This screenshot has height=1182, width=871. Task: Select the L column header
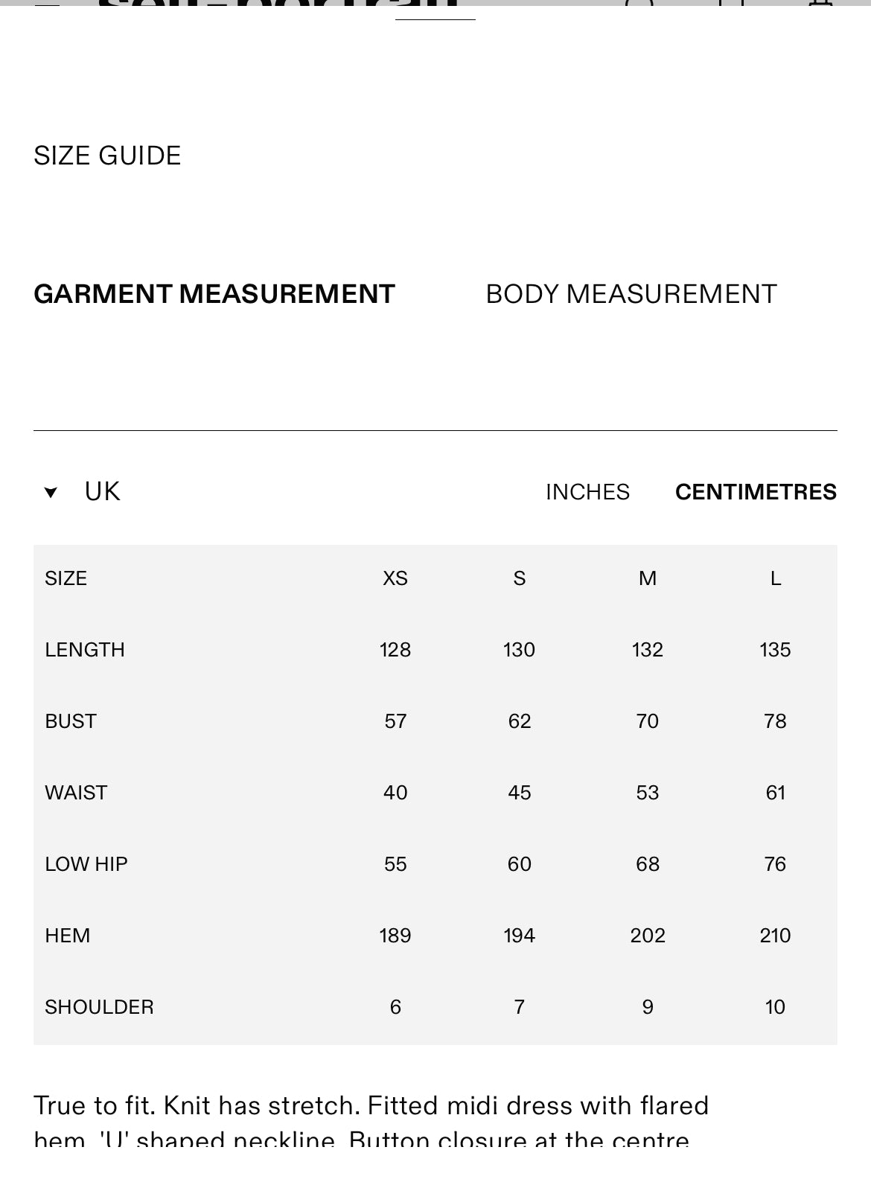tap(775, 578)
